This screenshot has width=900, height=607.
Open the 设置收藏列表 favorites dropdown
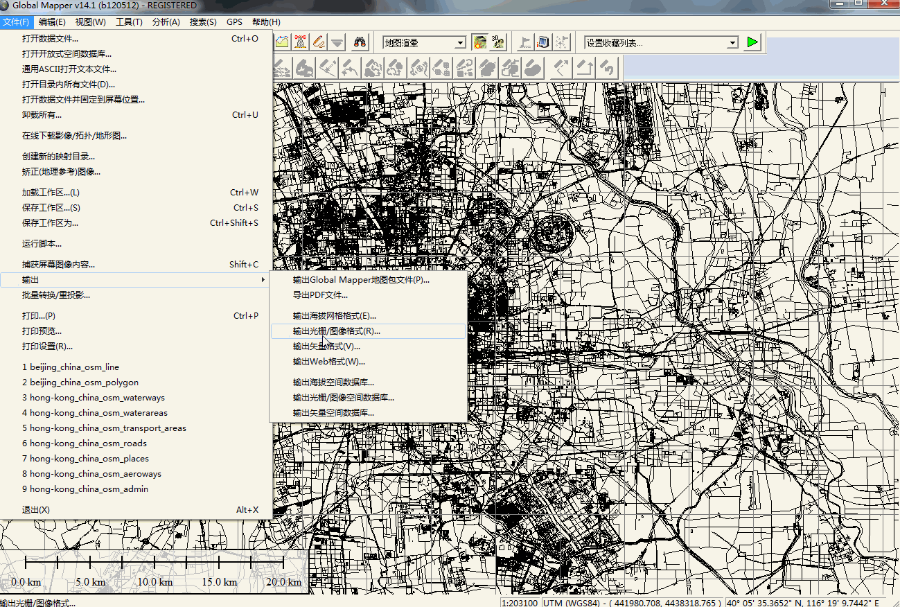pyautogui.click(x=732, y=43)
